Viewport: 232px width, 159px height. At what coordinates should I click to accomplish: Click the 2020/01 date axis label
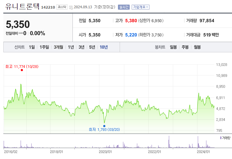coord(105,152)
